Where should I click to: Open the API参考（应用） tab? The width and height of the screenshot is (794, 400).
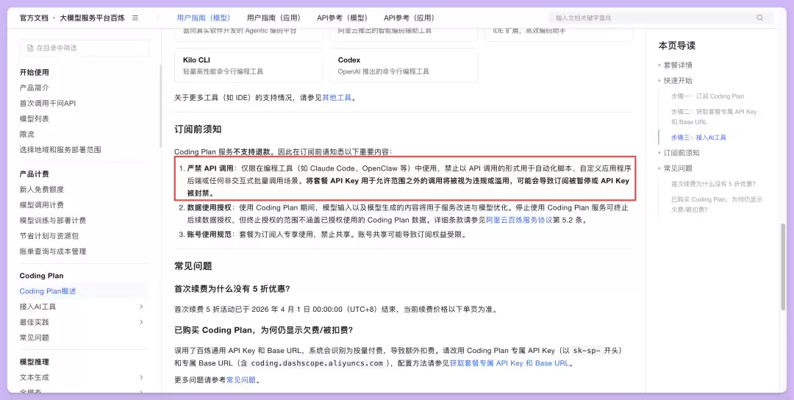click(409, 18)
